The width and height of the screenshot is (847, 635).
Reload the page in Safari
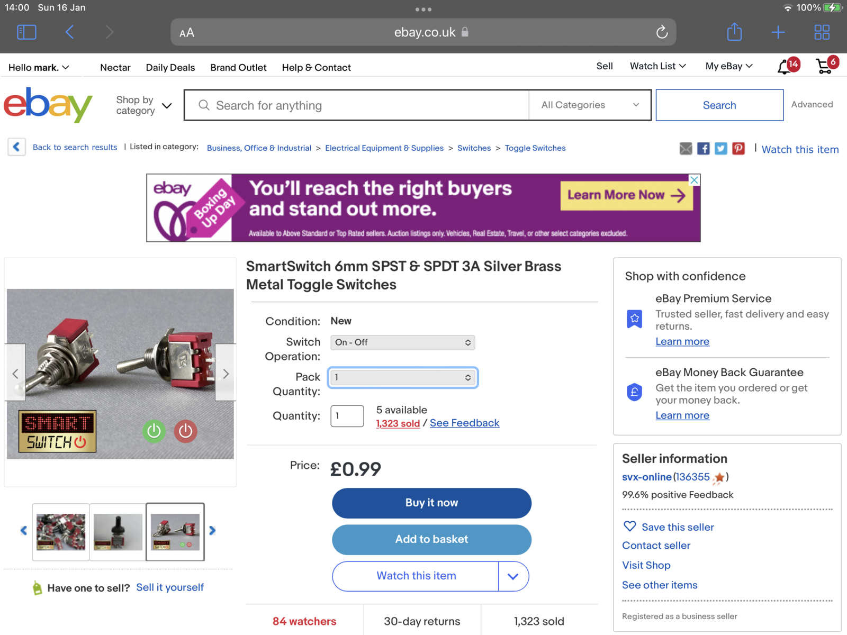pos(662,32)
